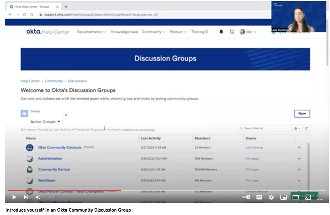Expand row actions for Administration
This screenshot has width=330, height=215.
tap(299, 159)
